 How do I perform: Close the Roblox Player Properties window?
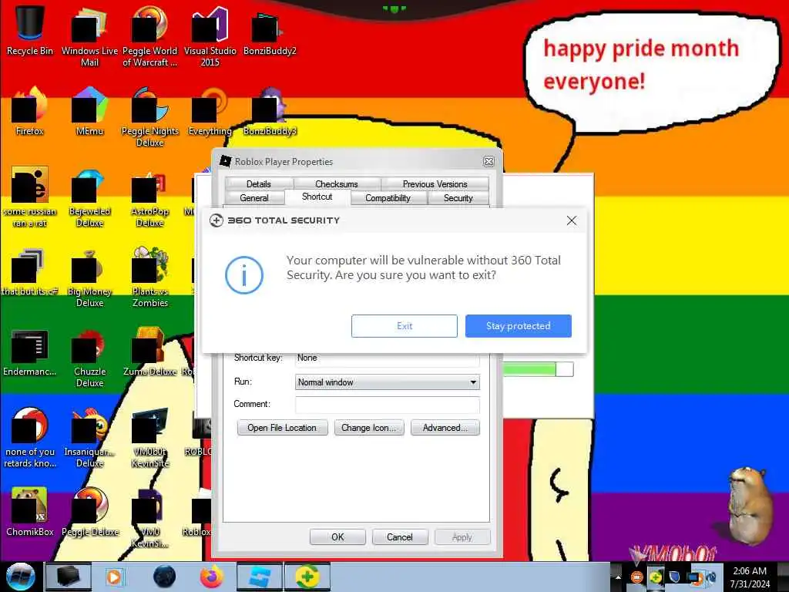pos(489,162)
